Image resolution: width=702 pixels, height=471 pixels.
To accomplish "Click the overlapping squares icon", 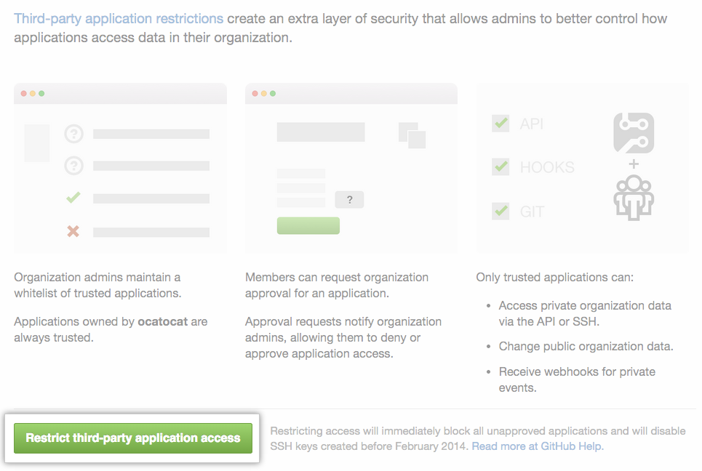I will pyautogui.click(x=412, y=134).
